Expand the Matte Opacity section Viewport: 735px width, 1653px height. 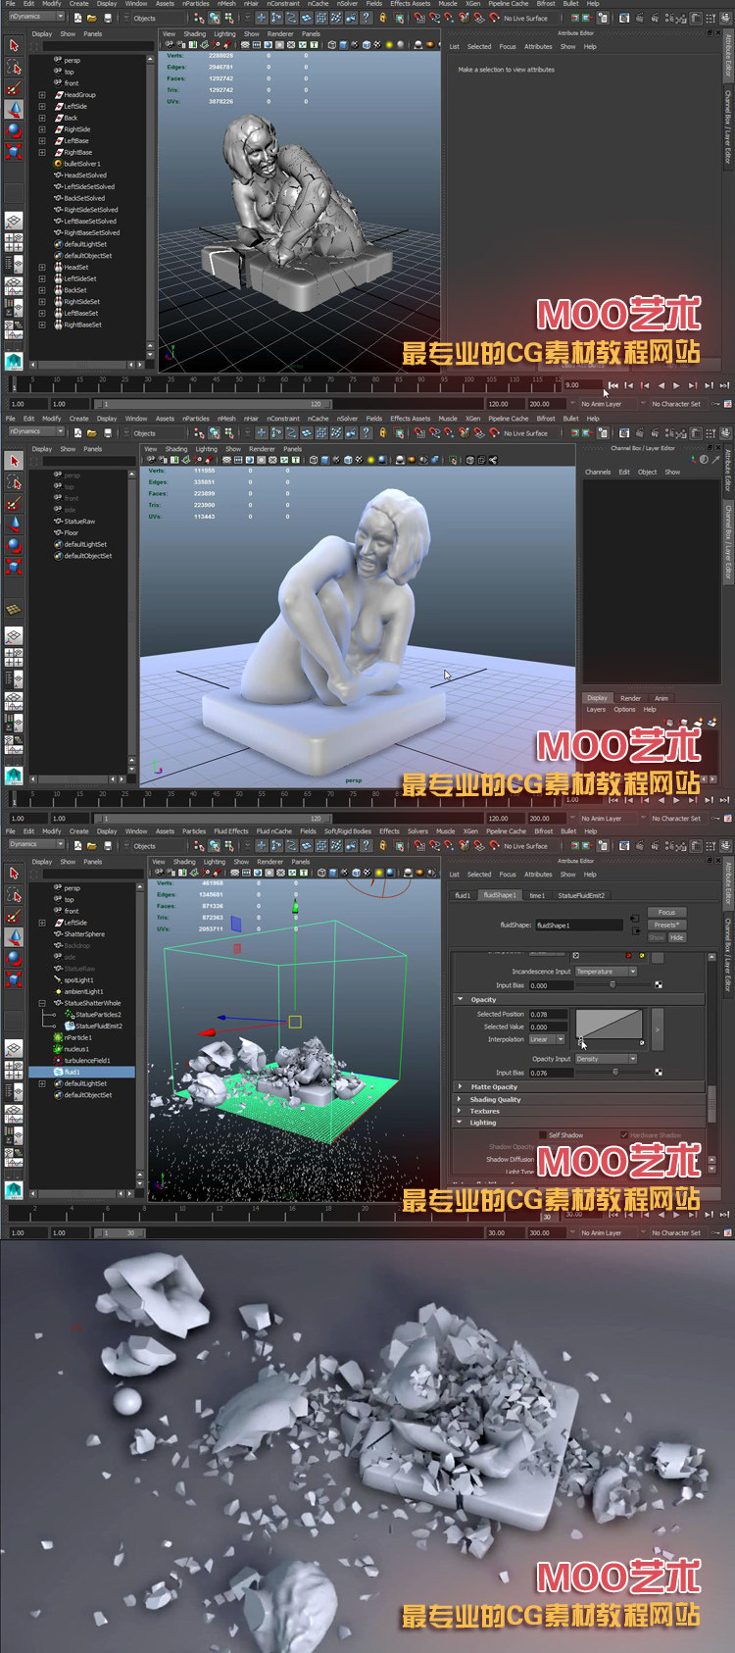(x=462, y=1086)
